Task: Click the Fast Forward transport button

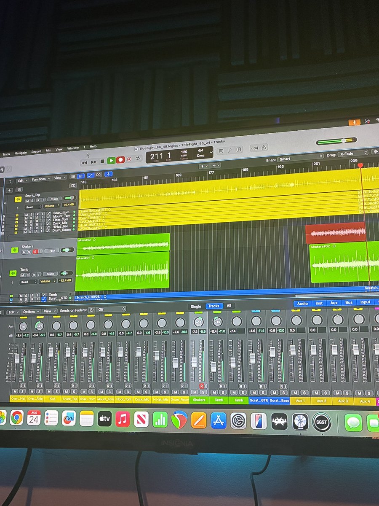Action: [93, 161]
